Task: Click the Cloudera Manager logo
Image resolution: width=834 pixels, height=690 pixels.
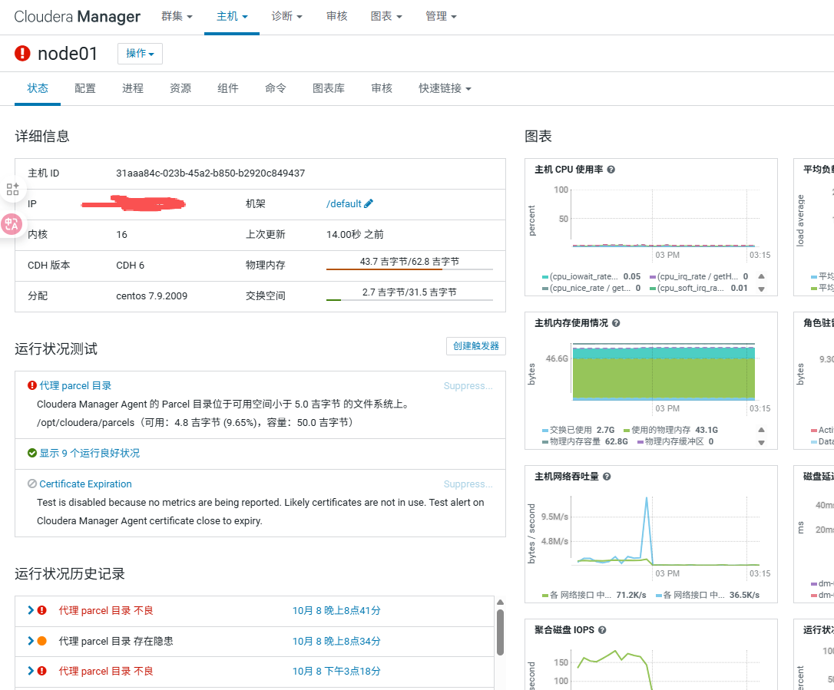Action: 77,16
